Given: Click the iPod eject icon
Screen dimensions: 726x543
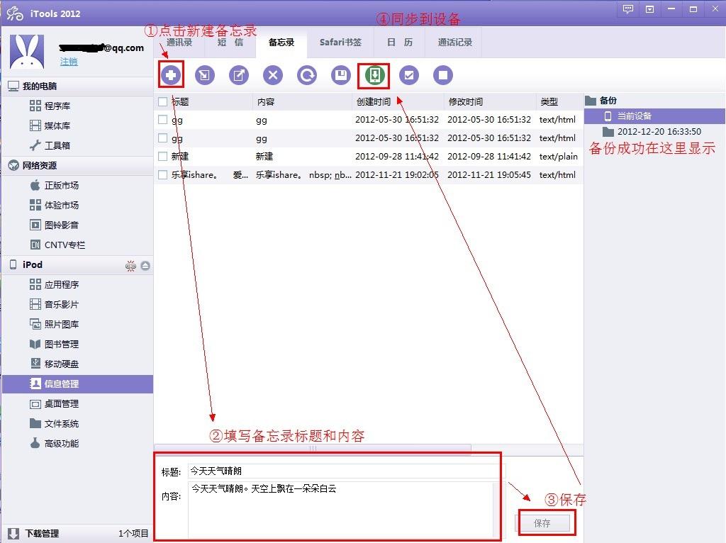Looking at the screenshot, I should 145,264.
